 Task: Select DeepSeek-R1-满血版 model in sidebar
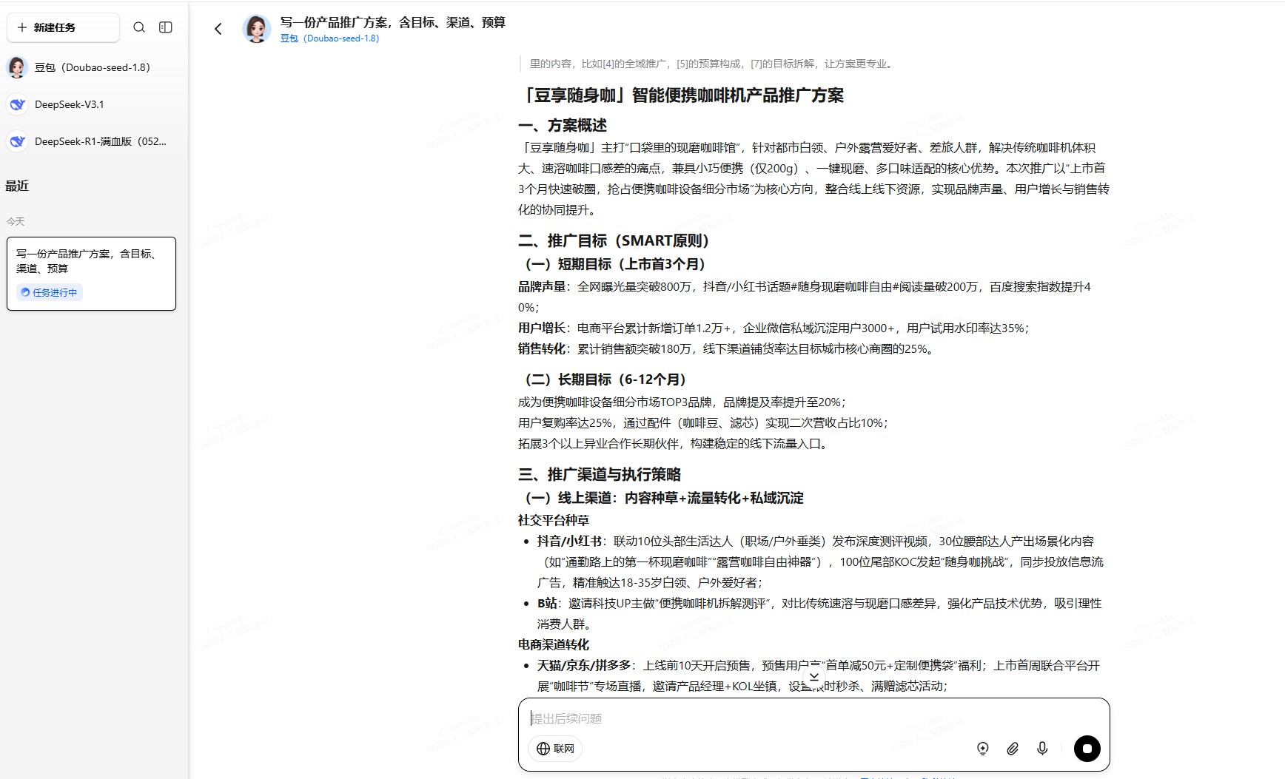coord(100,141)
